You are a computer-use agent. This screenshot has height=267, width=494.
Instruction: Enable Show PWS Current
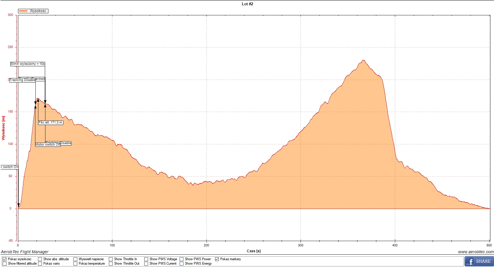(x=146, y=264)
